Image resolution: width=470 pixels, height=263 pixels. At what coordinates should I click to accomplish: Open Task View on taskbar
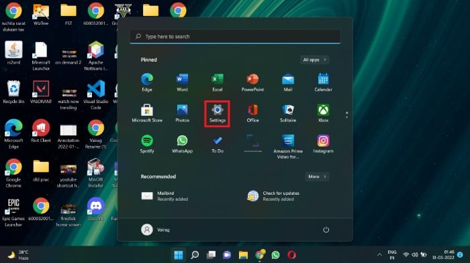211,255
